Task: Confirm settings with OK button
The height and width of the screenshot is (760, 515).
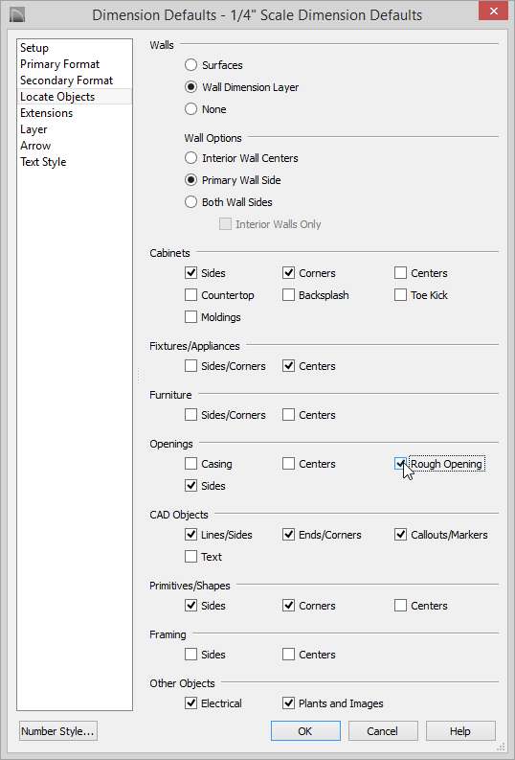Action: tap(305, 731)
